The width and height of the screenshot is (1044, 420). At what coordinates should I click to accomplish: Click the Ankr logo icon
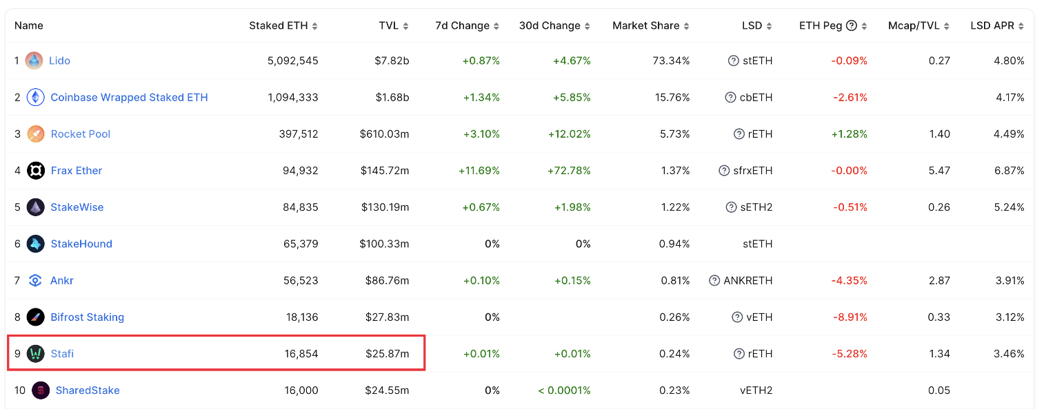tap(36, 280)
